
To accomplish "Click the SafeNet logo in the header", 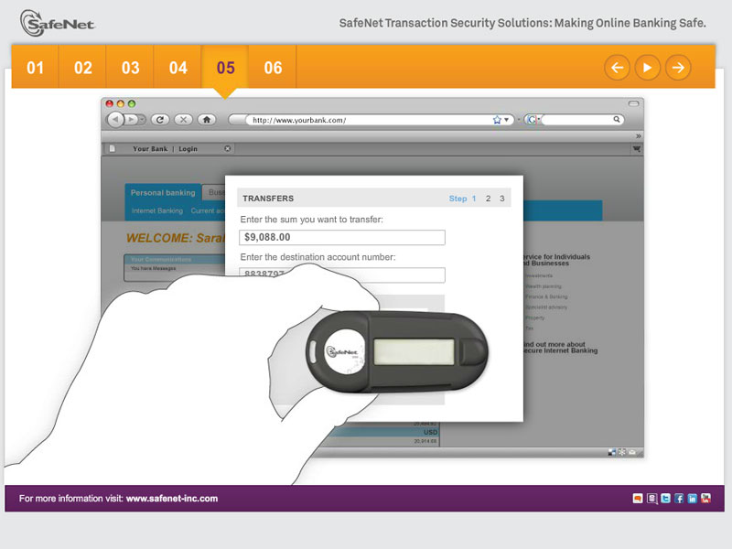I will click(x=57, y=23).
